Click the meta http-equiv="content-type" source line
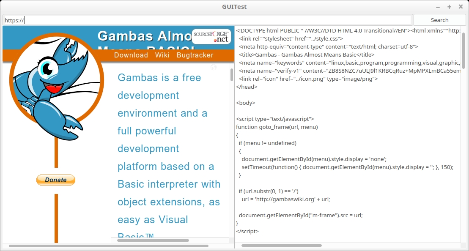The height and width of the screenshot is (251, 469). tap(329, 46)
